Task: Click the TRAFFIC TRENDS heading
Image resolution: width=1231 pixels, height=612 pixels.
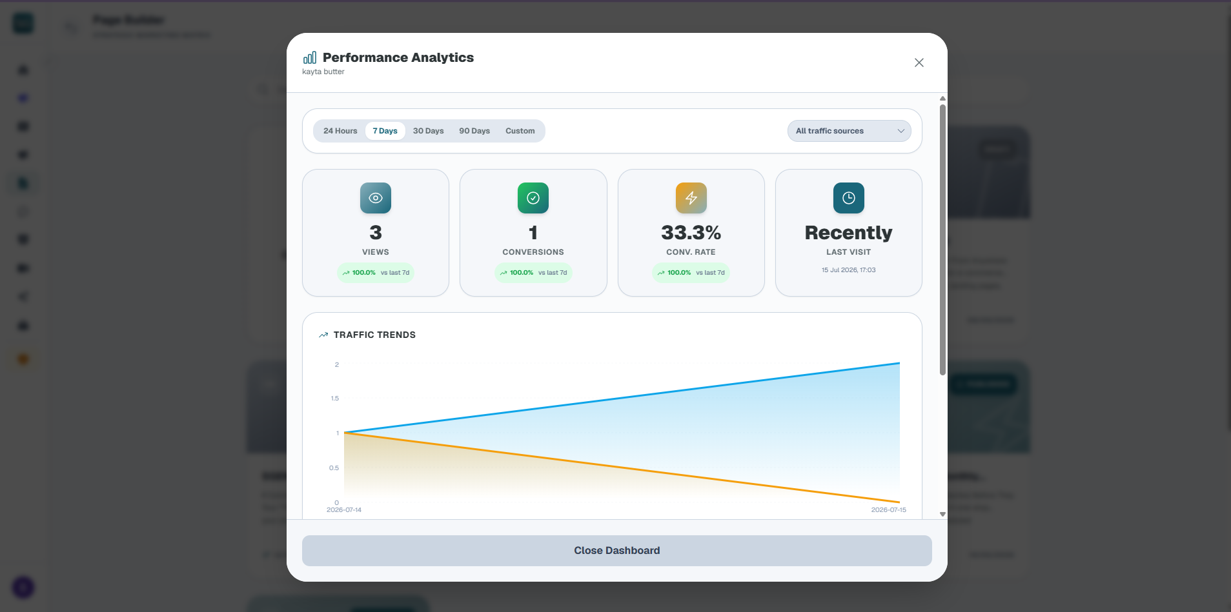Action: click(x=374, y=335)
